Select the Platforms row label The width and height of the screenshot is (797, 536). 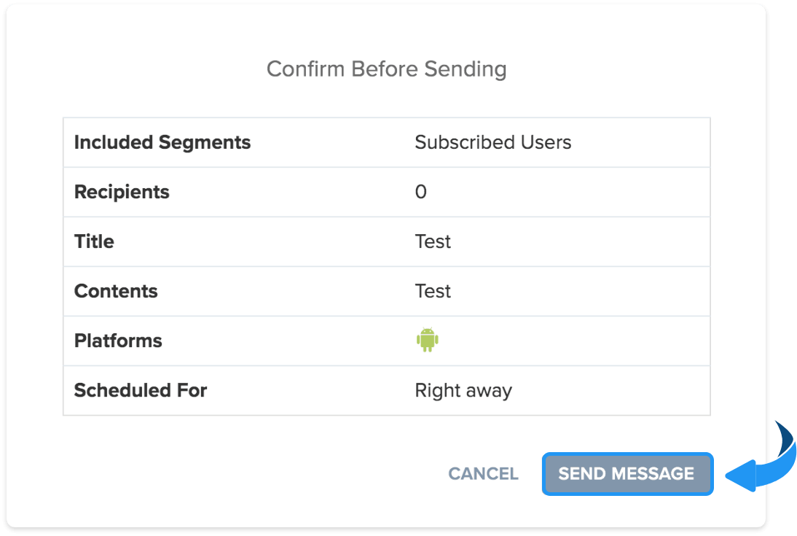pyautogui.click(x=118, y=341)
